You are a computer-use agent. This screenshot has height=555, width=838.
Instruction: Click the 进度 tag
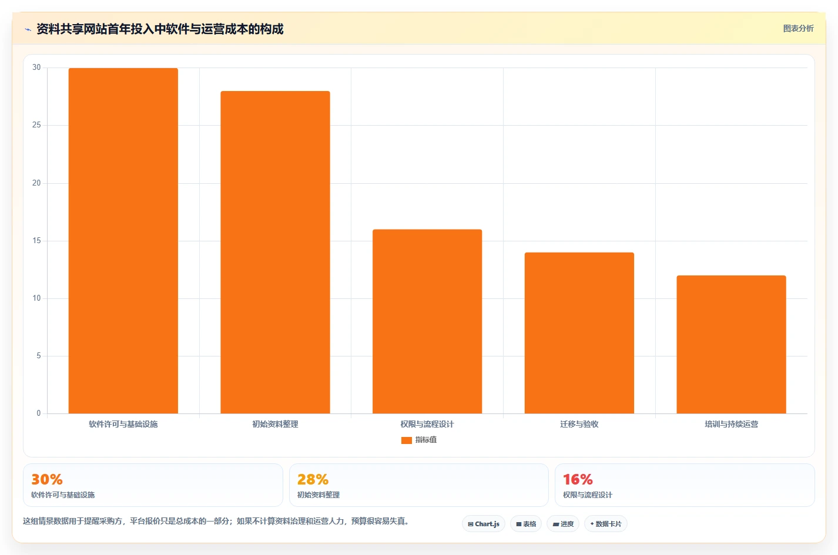(x=563, y=524)
